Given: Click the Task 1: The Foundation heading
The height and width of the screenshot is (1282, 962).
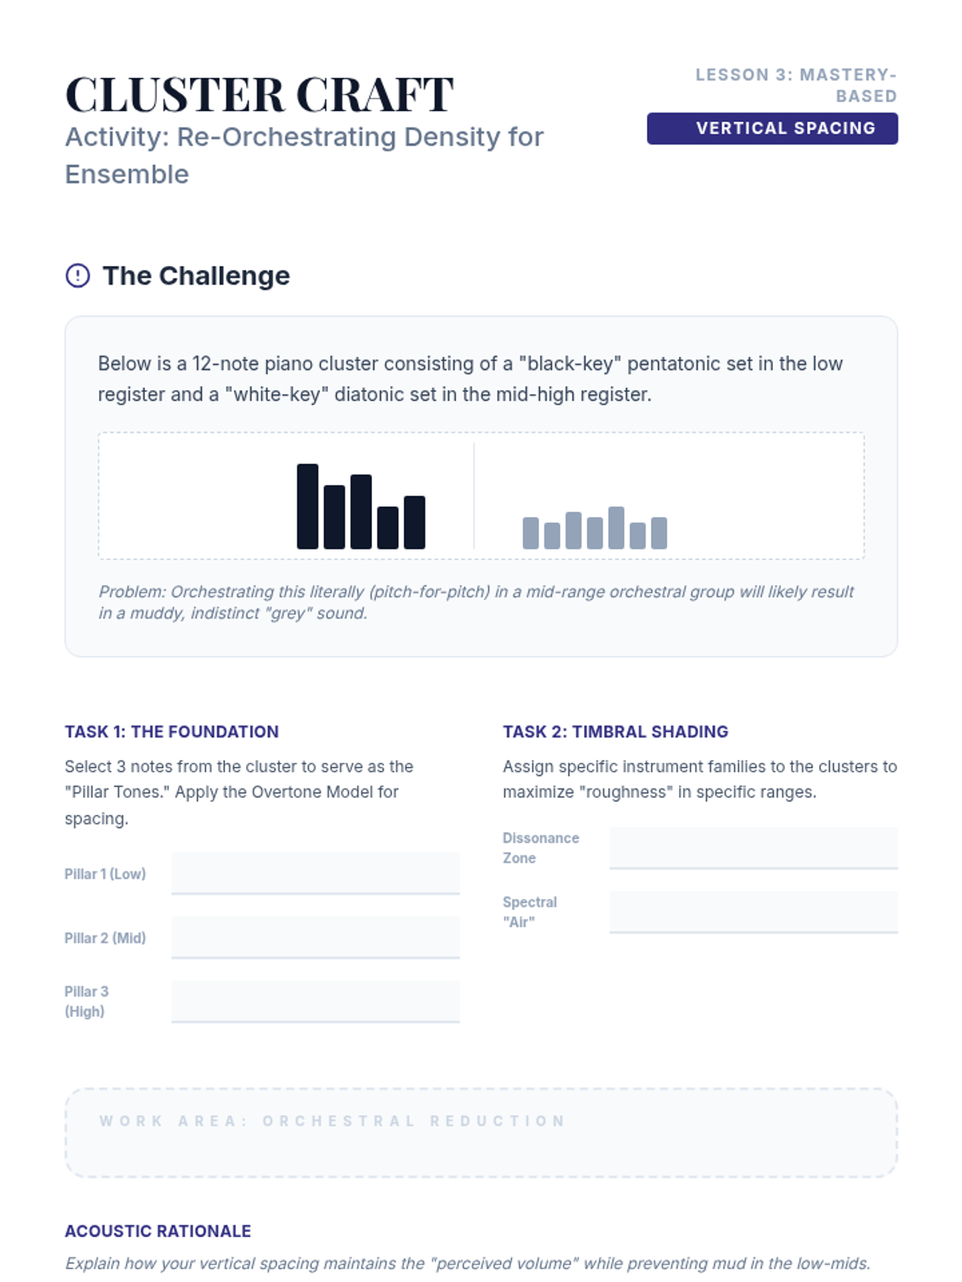Looking at the screenshot, I should click(x=172, y=732).
